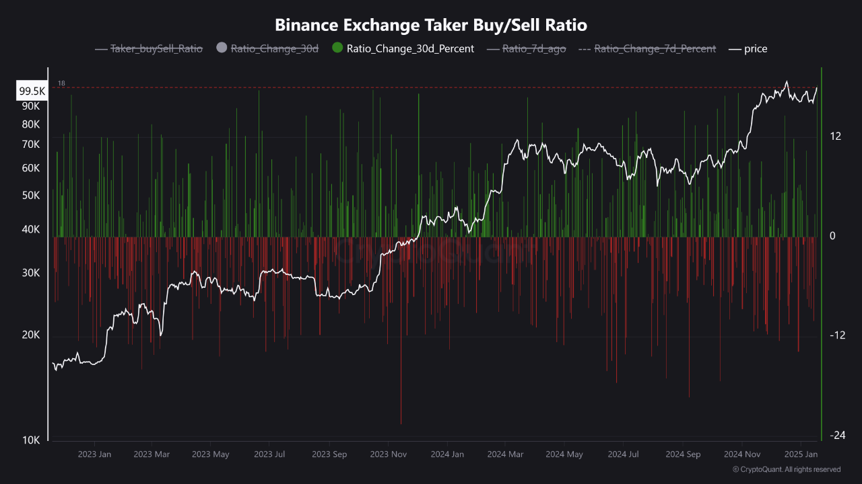This screenshot has width=862, height=484.
Task: Click the highlighted 99.5K price label
Action: click(32, 91)
